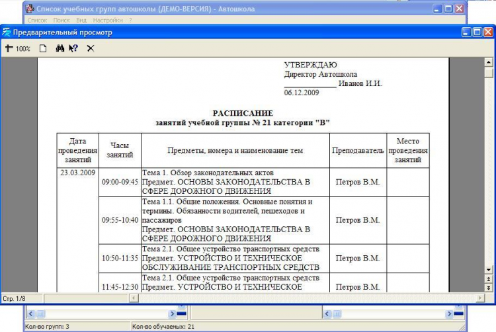The width and height of the screenshot is (496, 332).
Task: Close the preview with the toolbar X icon
Action: pyautogui.click(x=91, y=48)
